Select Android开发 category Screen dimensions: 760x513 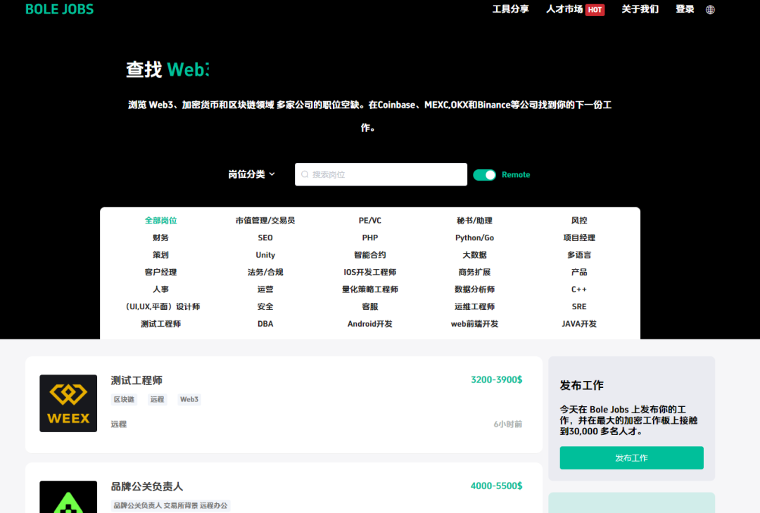tap(370, 324)
